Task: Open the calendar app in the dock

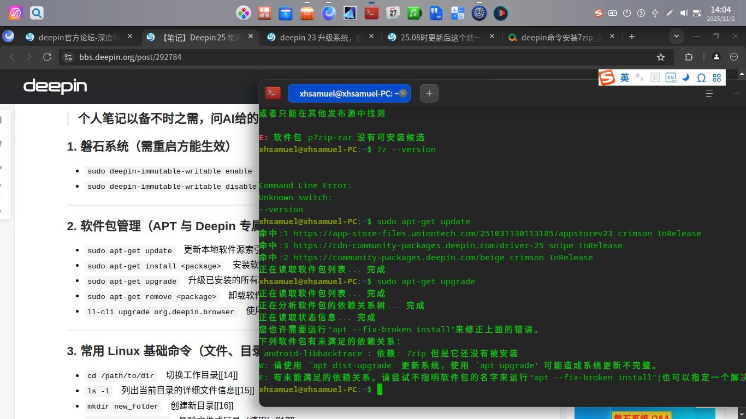Action: point(393,13)
